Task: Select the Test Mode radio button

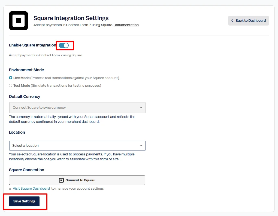Action: pos(11,85)
